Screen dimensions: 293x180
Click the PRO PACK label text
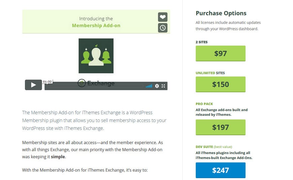(204, 104)
